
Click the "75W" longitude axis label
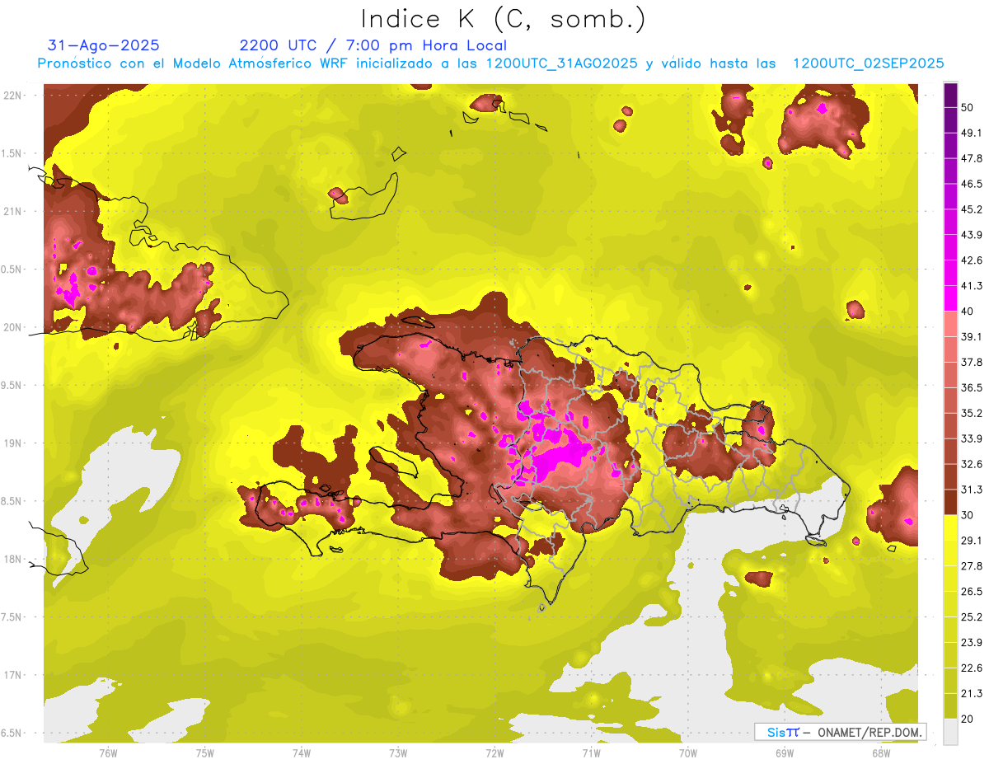click(x=205, y=753)
